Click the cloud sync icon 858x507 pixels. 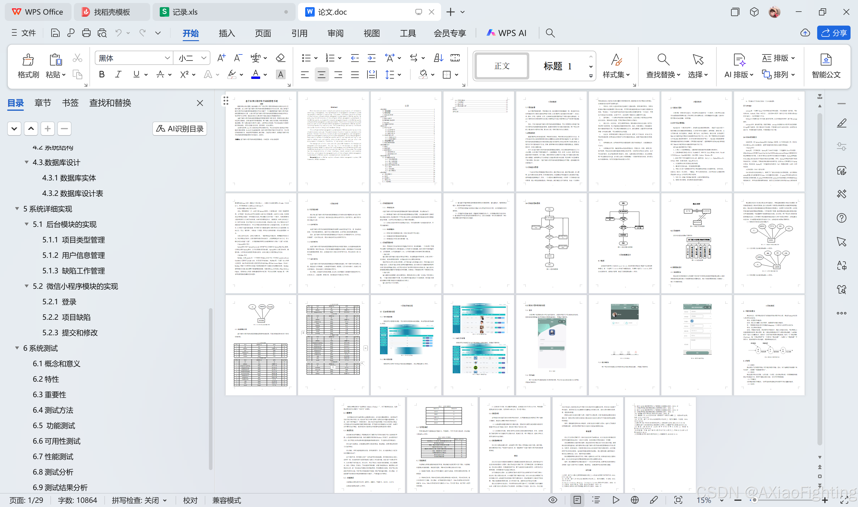click(805, 33)
